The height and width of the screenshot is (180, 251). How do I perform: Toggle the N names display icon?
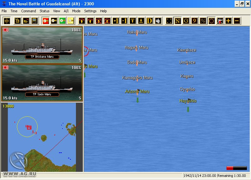[x=178, y=21]
